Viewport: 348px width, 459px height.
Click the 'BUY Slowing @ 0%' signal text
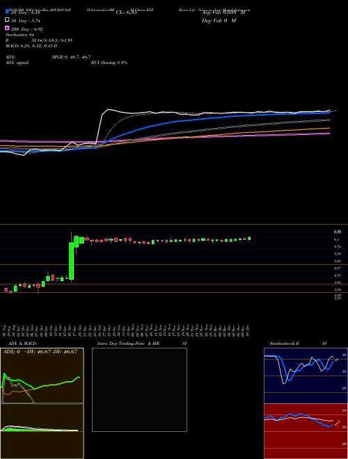[x=109, y=63]
